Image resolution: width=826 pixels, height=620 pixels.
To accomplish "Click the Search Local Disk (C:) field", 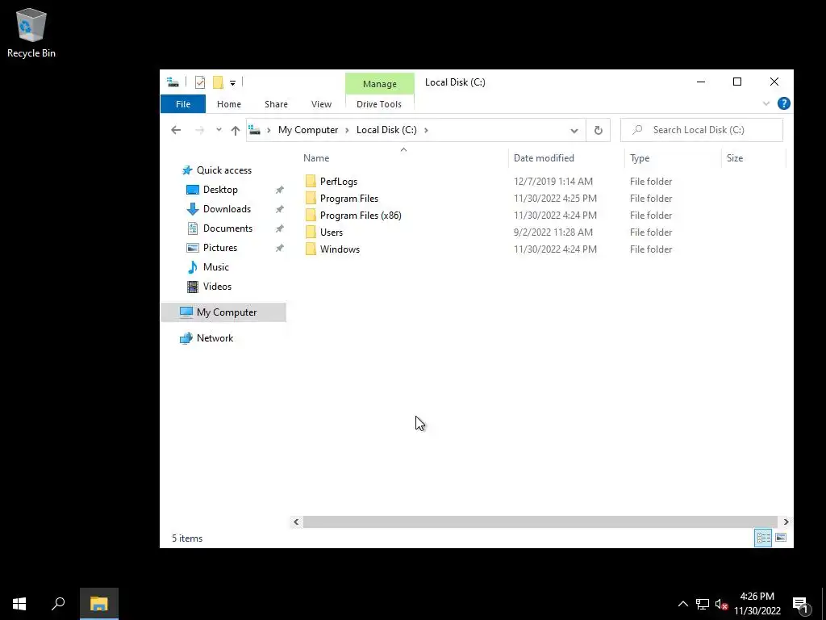I will pyautogui.click(x=702, y=130).
